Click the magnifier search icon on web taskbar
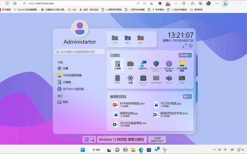 coord(92,140)
